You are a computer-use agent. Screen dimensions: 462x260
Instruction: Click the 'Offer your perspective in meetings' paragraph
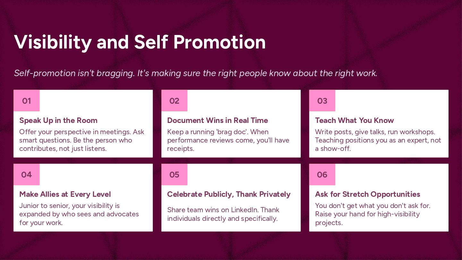point(82,140)
